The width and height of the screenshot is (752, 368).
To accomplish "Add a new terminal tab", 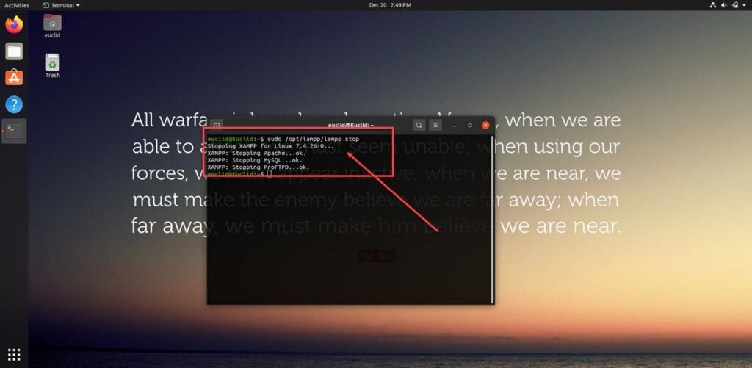I will point(217,125).
